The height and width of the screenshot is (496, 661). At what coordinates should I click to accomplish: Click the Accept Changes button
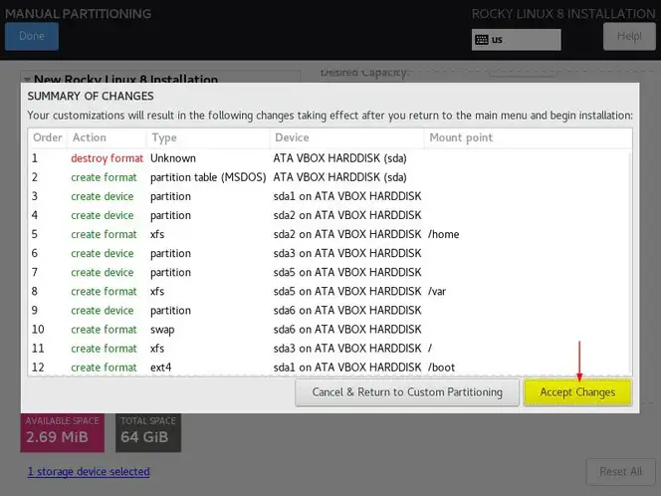577,392
